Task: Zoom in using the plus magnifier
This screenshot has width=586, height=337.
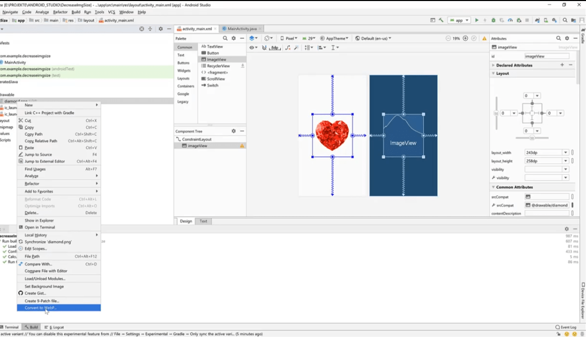Action: click(466, 38)
